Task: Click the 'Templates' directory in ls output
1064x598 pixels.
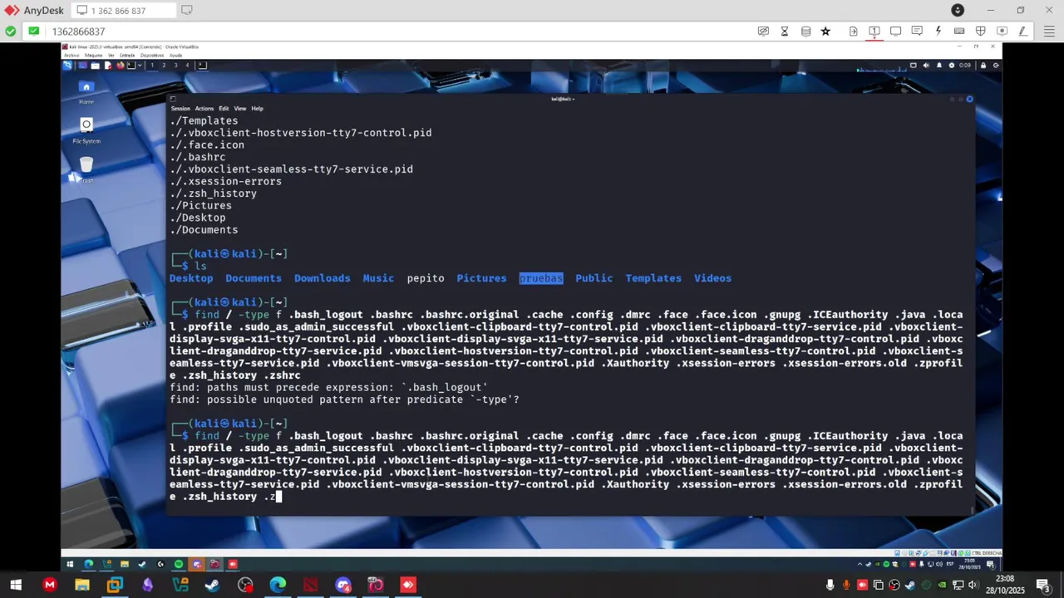Action: tap(653, 278)
